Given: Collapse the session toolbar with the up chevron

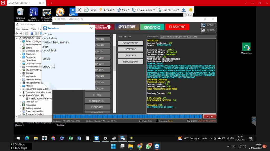Looking at the screenshot, I should 191,15.
